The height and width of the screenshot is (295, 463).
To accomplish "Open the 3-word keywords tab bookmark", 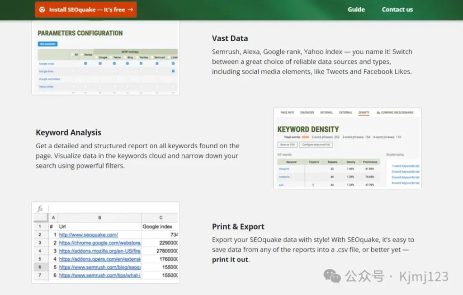I will point(406,177).
